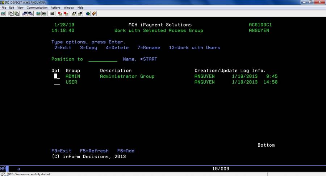Open the Window menu
326x176 pixels.
(68, 8)
